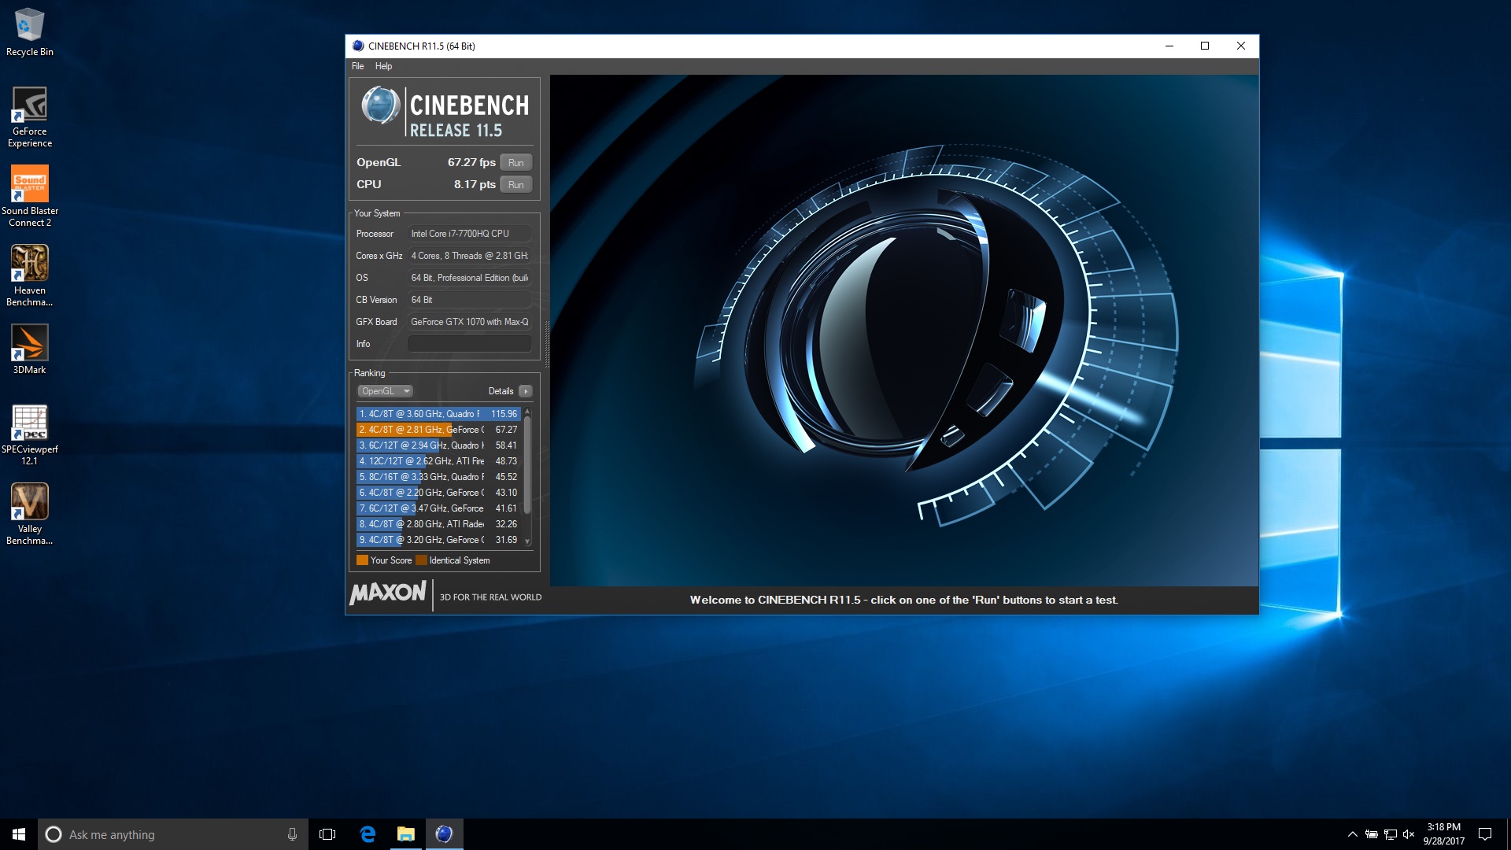Open the File menu
The image size is (1511, 850).
point(357,66)
